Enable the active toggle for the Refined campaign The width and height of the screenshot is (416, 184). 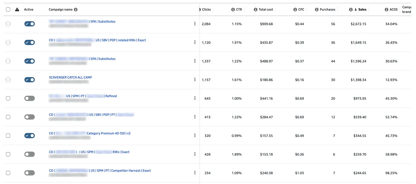[x=29, y=98]
